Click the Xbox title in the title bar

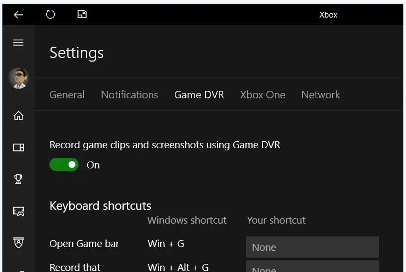point(328,15)
